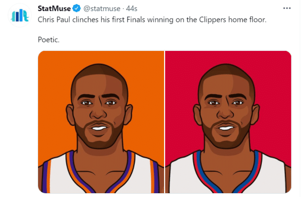The image size is (305, 197).
Task: Click the blue-red jersey collar
Action: click(x=198, y=176)
